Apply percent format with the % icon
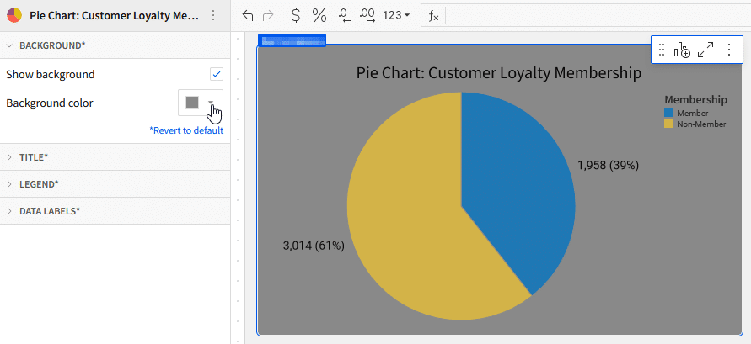The height and width of the screenshot is (344, 751). click(x=319, y=15)
